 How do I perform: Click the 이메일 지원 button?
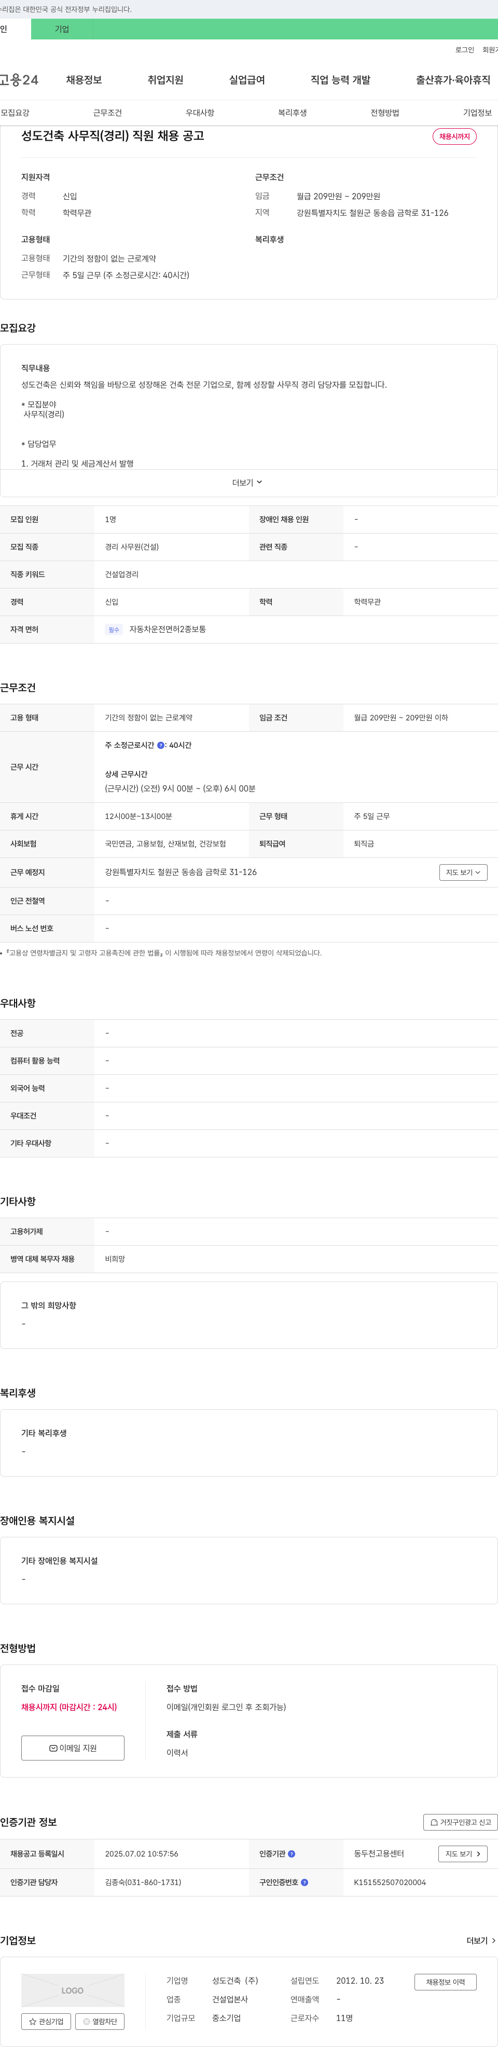click(x=72, y=1748)
